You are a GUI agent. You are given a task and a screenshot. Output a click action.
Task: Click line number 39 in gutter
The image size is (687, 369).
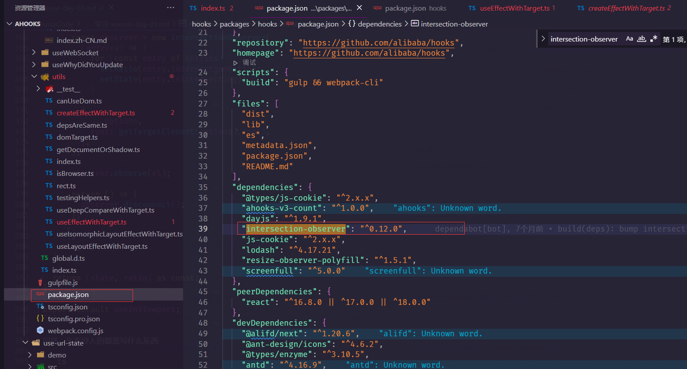(x=203, y=229)
